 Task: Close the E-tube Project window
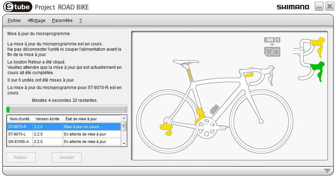(329, 6)
